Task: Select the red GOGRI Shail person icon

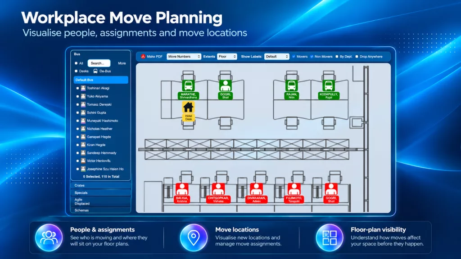Action: tap(331, 189)
